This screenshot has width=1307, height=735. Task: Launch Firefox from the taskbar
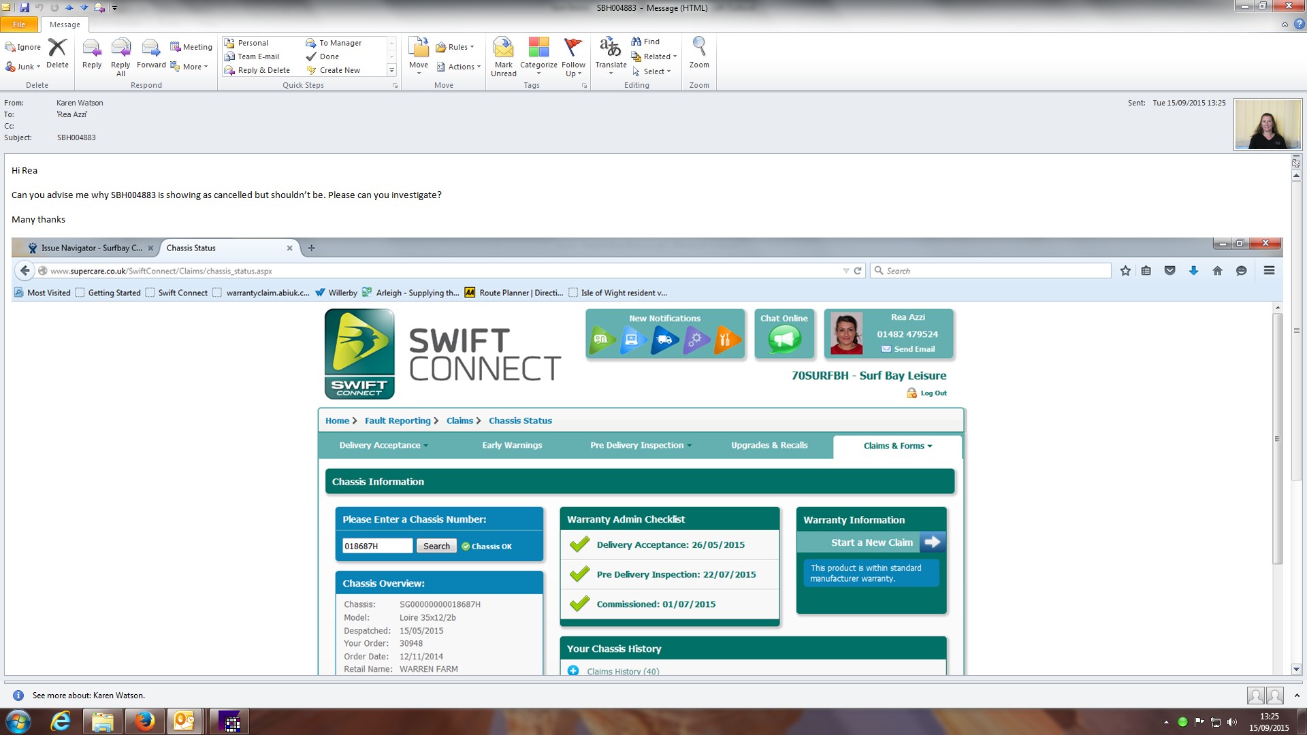(144, 721)
